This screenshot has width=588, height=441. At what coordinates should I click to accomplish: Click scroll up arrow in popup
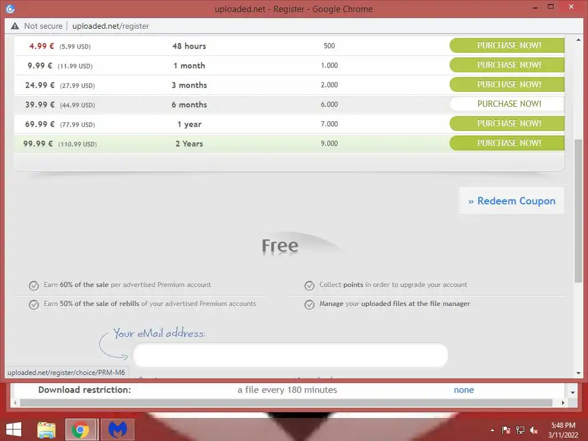(x=578, y=40)
